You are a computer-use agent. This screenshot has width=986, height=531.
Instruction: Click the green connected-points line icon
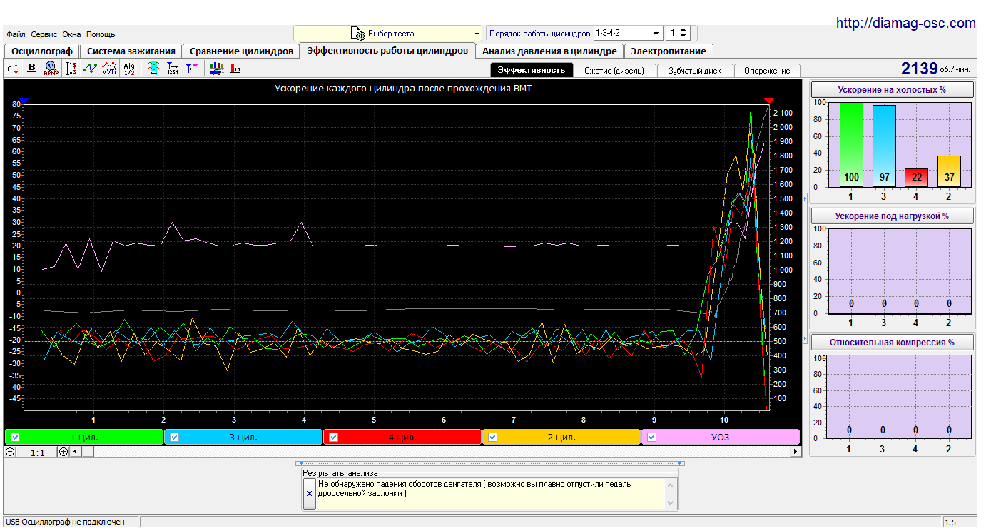[x=90, y=69]
